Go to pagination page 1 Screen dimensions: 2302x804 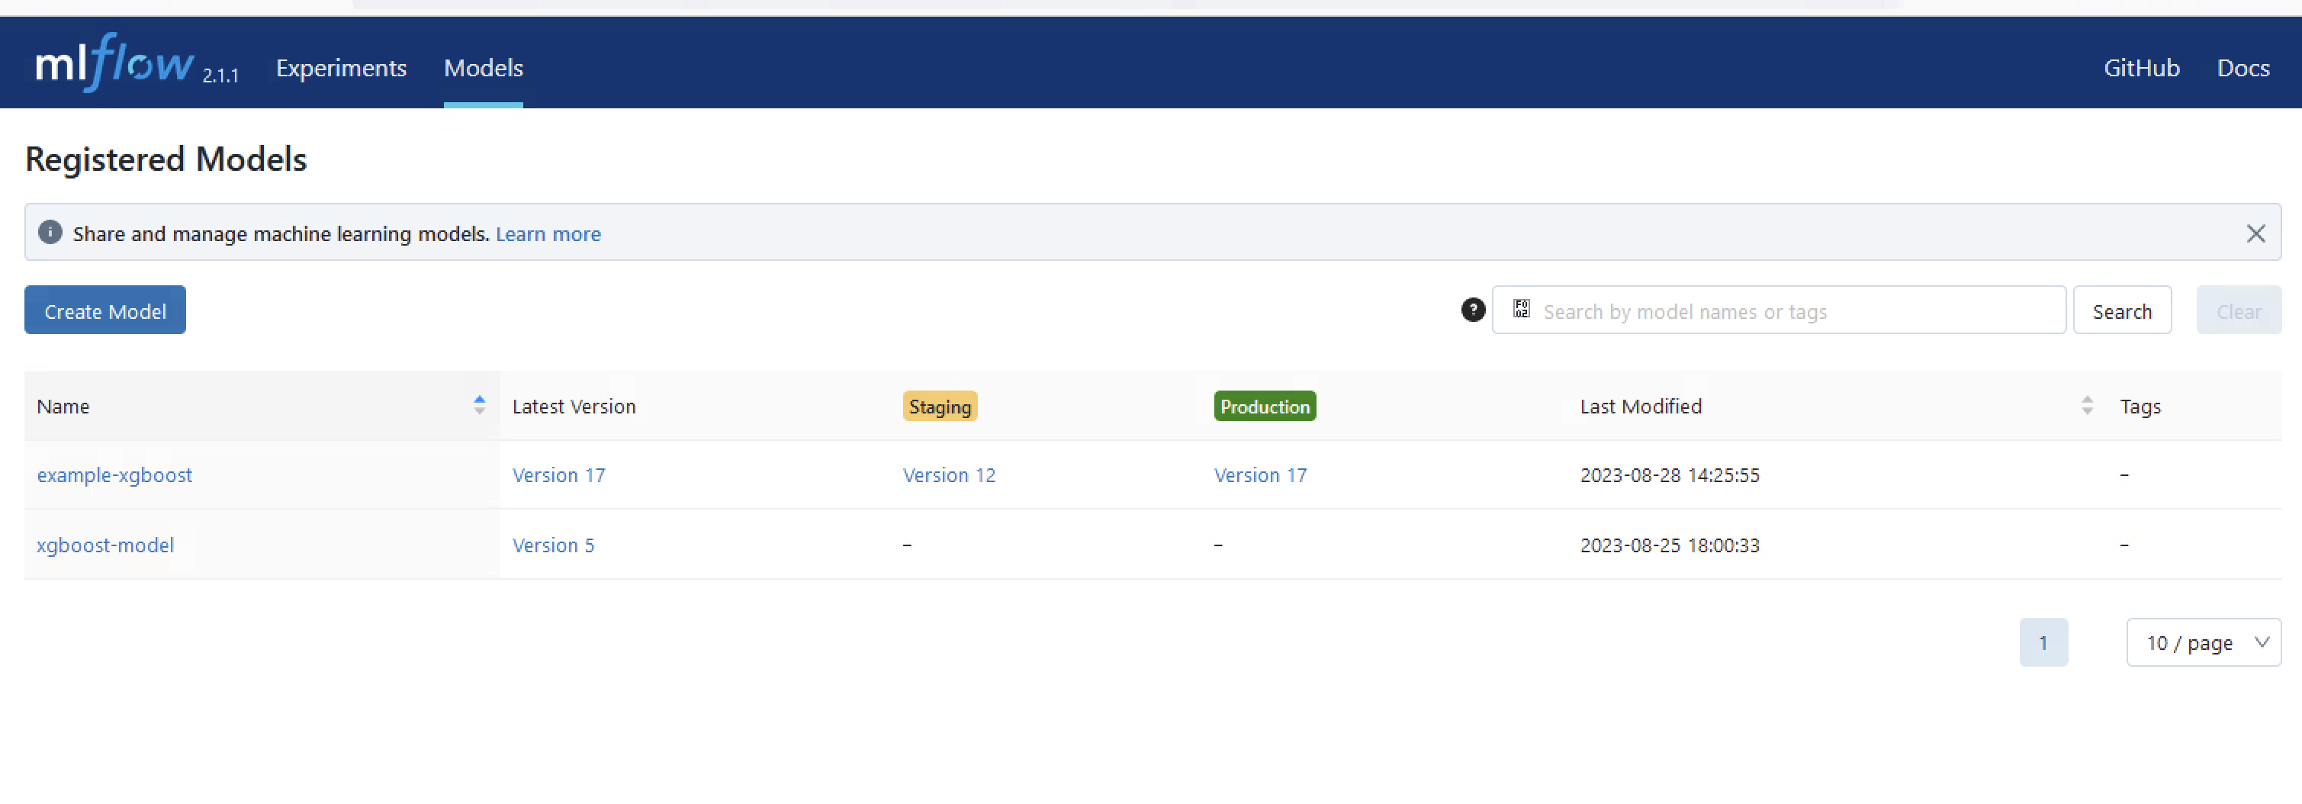click(2043, 642)
